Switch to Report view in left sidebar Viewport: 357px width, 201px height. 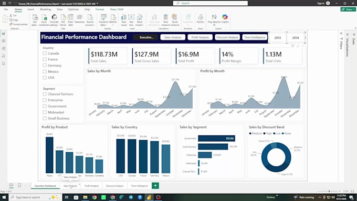pos(4,34)
